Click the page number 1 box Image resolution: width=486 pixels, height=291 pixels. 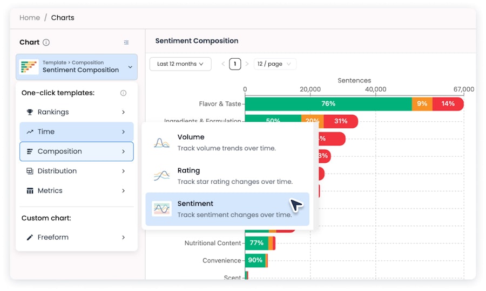pos(235,64)
